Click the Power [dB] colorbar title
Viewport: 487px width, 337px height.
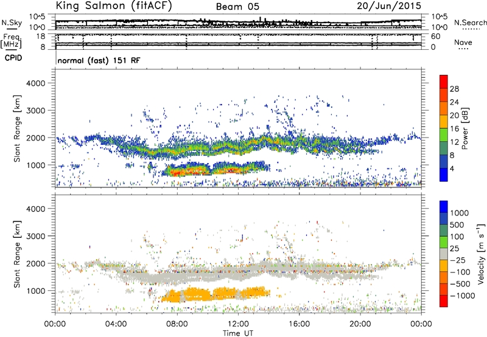click(465, 128)
